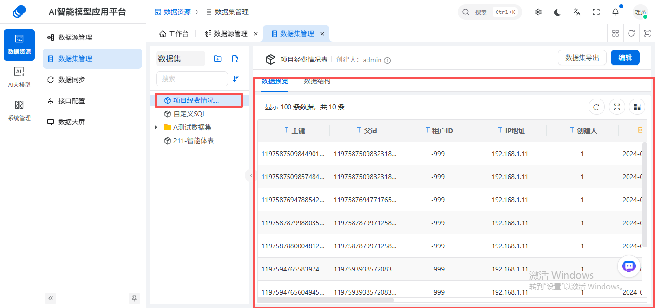Refresh the page with tab bar icon
This screenshot has height=308, width=655.
(631, 33)
